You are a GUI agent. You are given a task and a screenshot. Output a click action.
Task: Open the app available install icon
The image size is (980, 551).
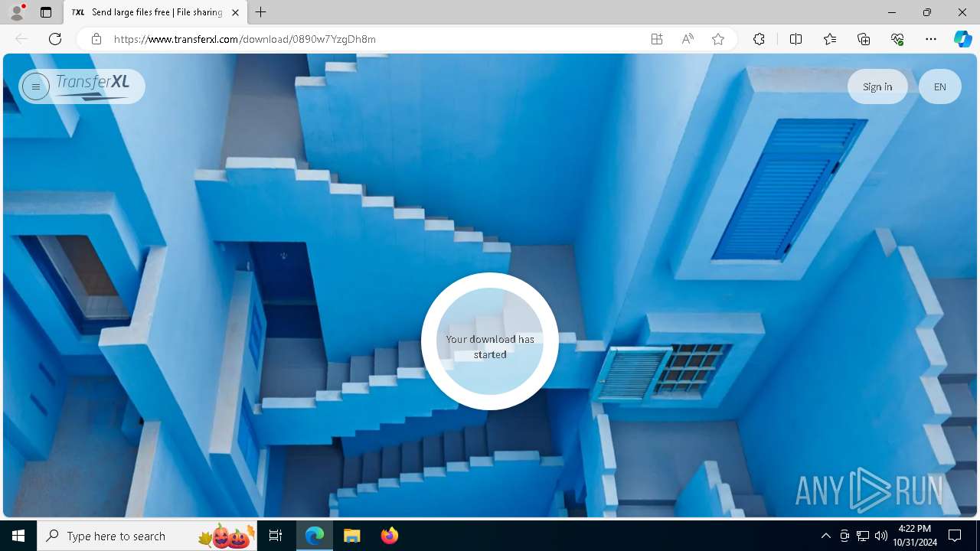pyautogui.click(x=657, y=39)
